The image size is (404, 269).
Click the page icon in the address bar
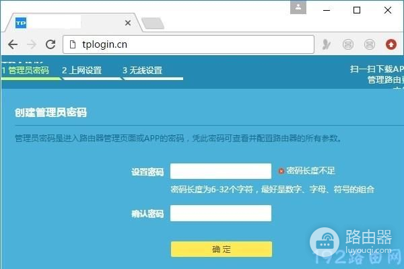[73, 44]
